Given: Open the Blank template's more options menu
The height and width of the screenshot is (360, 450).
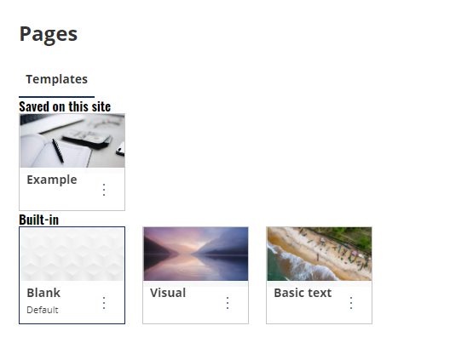Looking at the screenshot, I should 104,303.
